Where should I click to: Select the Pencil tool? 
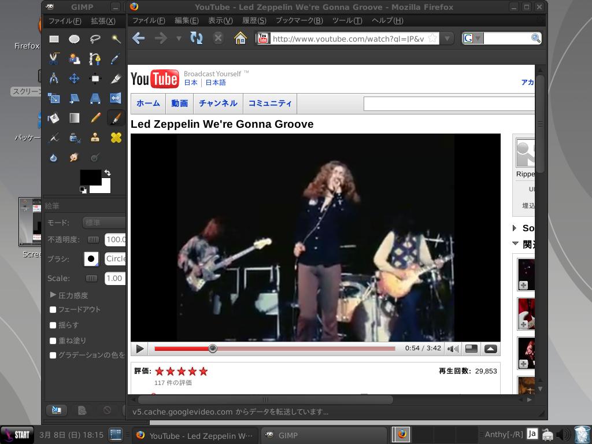point(95,118)
